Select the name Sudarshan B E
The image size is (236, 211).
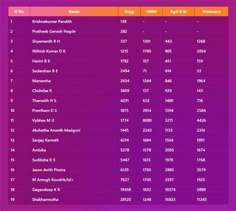coord(45,71)
